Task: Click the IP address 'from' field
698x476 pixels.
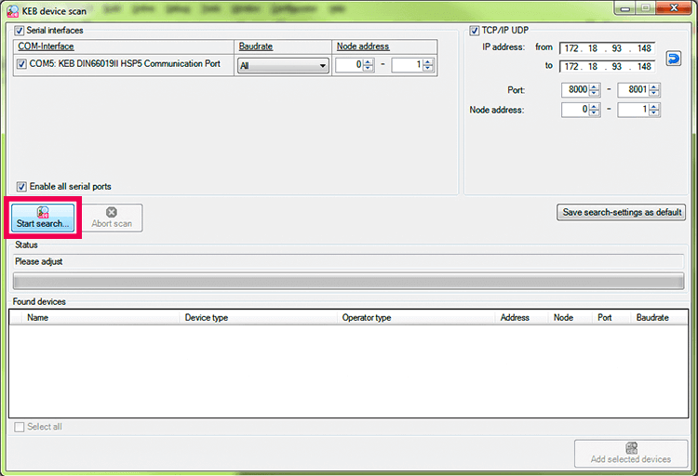Action: click(607, 47)
